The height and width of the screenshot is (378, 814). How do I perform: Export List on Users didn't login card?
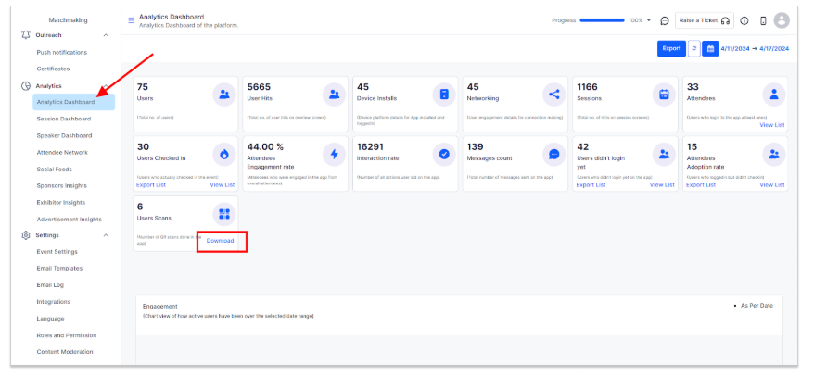[x=591, y=185]
